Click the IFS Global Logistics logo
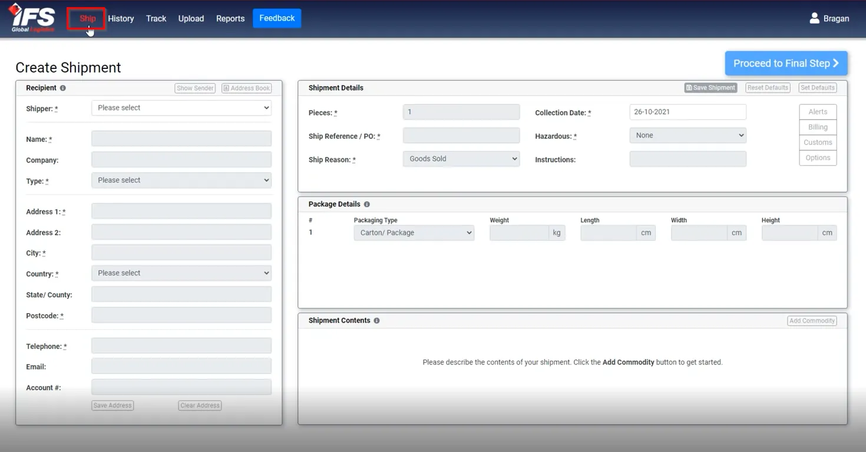This screenshot has height=452, width=866. pos(33,18)
